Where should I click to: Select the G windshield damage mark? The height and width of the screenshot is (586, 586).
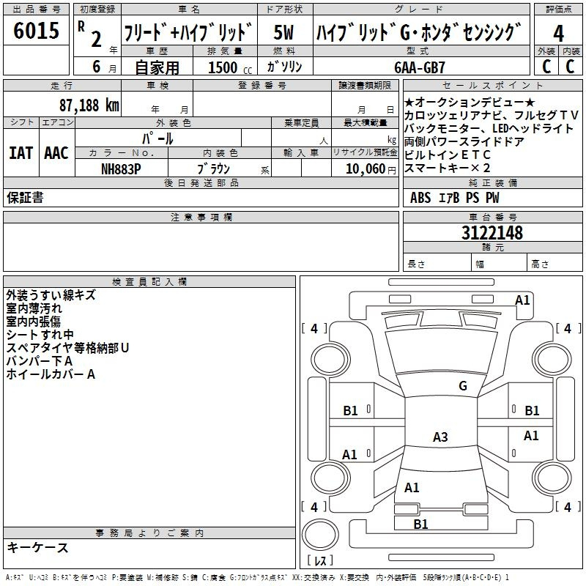pos(463,386)
